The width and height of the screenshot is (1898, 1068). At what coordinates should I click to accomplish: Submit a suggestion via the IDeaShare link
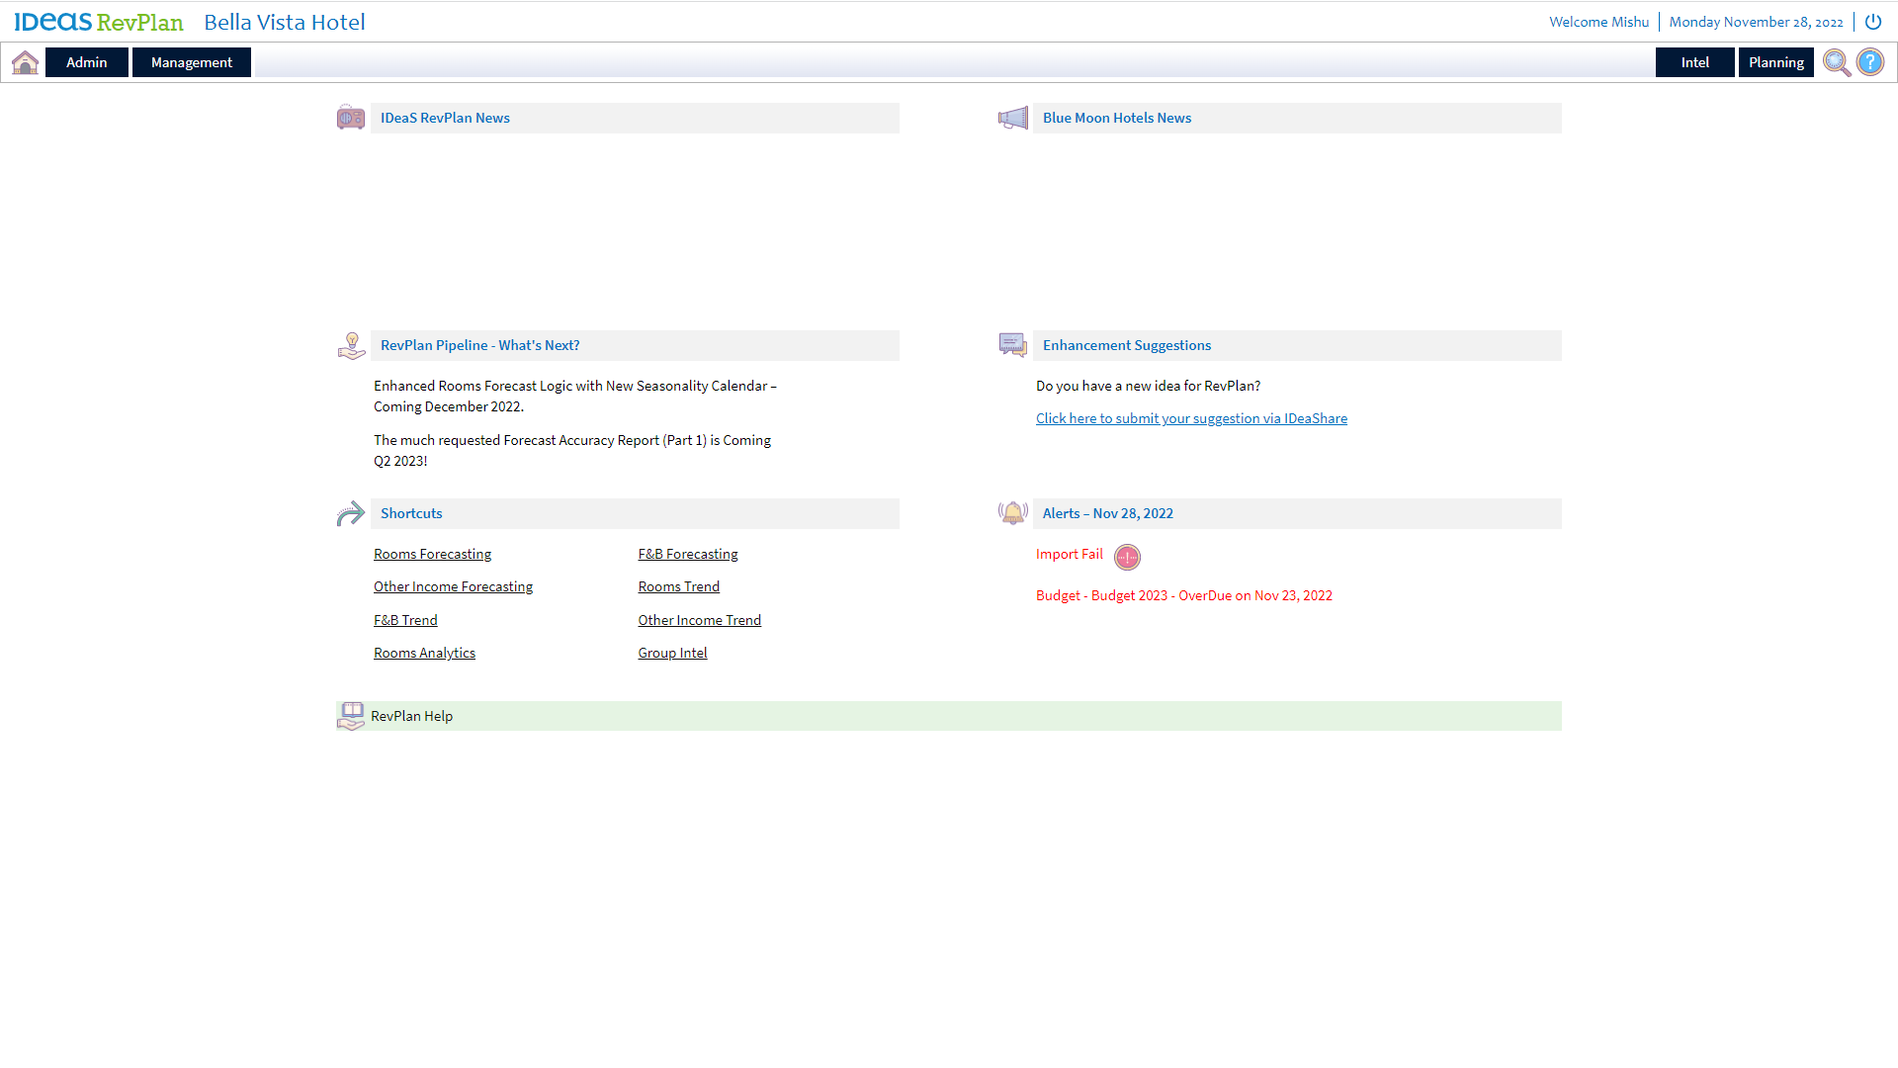click(x=1191, y=418)
